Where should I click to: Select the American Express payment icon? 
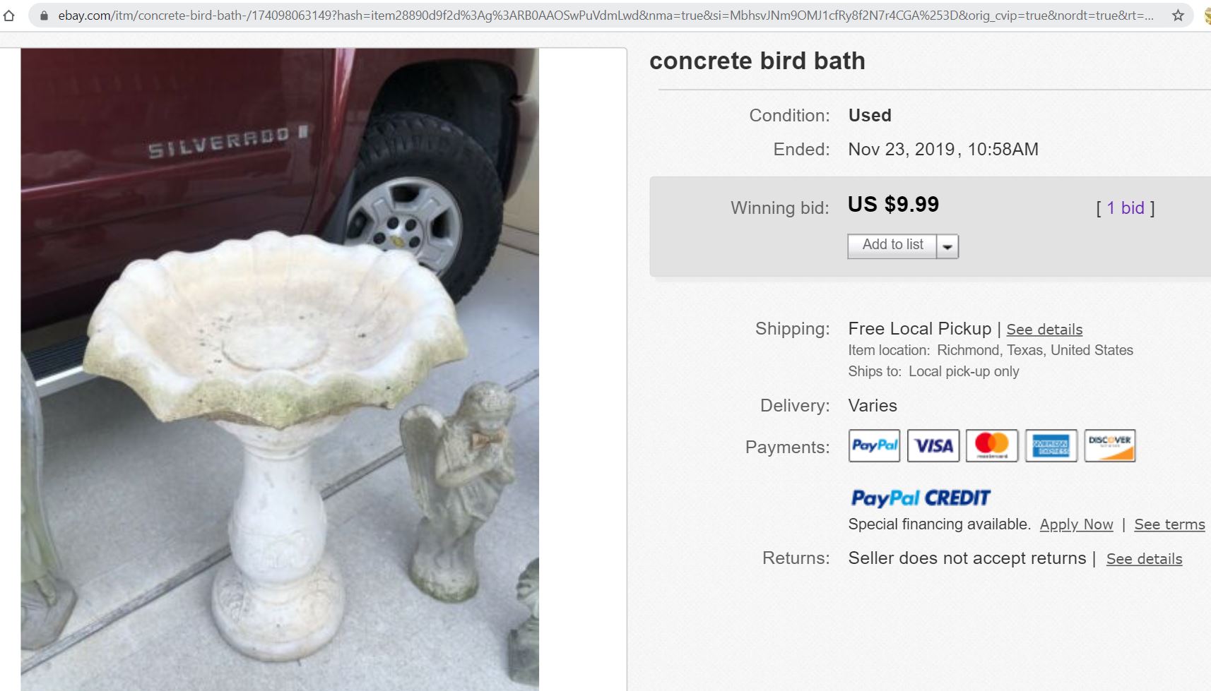pyautogui.click(x=1051, y=445)
